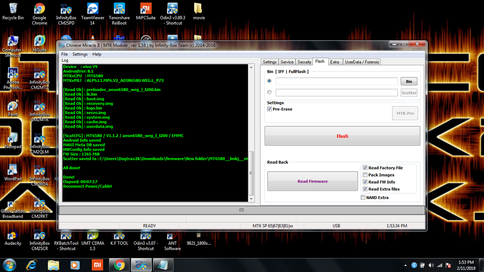Click log line 'Reconnect Power/Cable!'

[x=87, y=186]
